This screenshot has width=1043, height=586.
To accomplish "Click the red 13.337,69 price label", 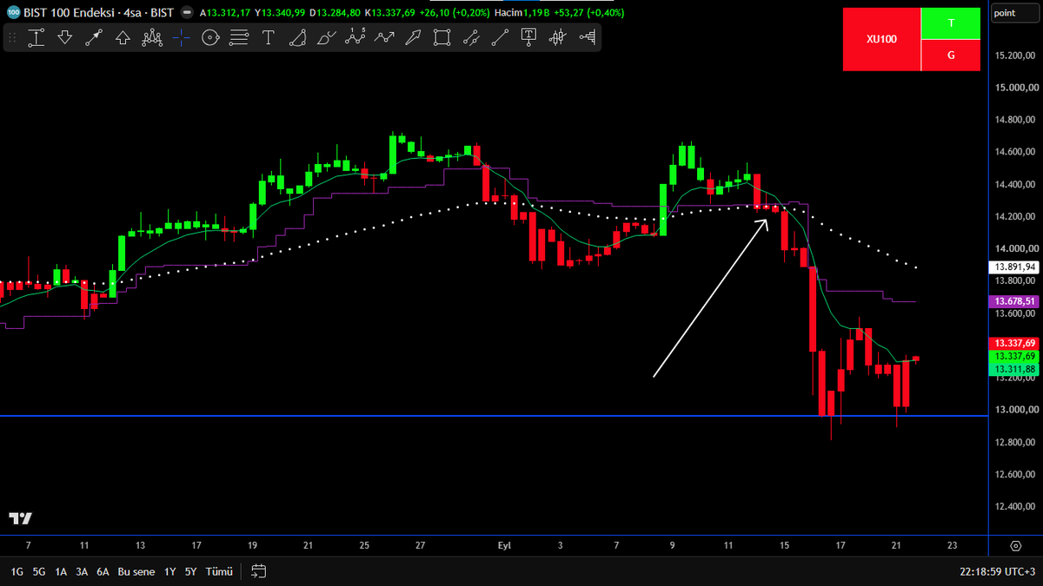I will pos(1013,343).
